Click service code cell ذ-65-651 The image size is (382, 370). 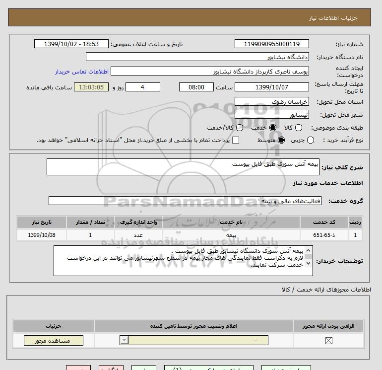(x=324, y=235)
